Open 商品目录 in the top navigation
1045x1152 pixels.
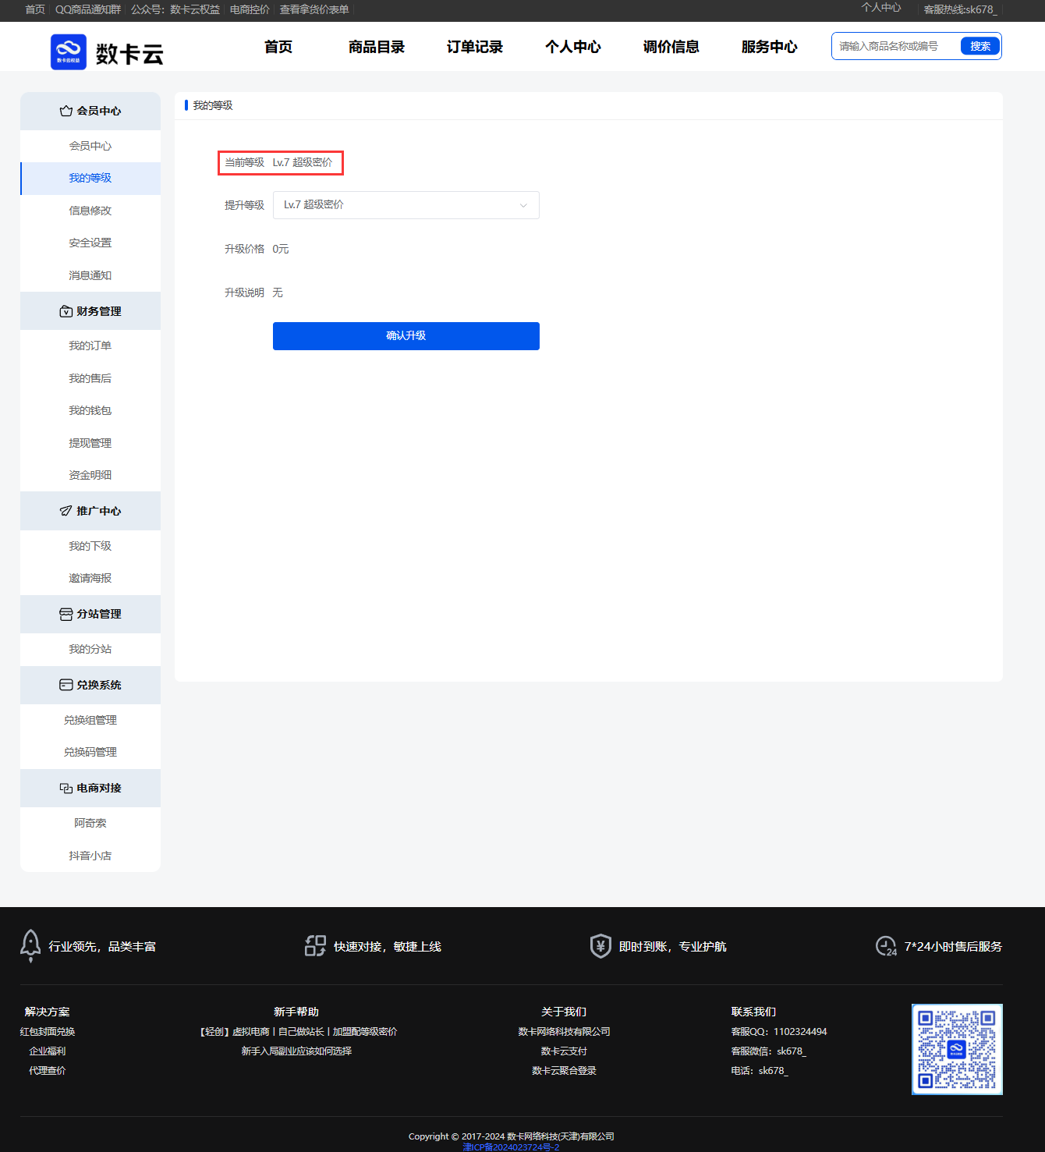[x=377, y=47]
